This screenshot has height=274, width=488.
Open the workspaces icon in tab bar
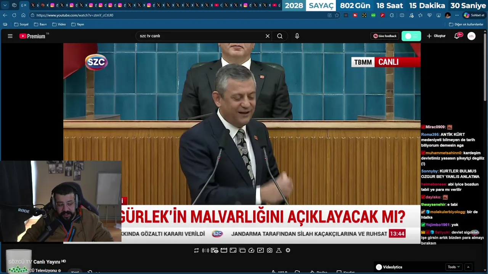point(14,5)
